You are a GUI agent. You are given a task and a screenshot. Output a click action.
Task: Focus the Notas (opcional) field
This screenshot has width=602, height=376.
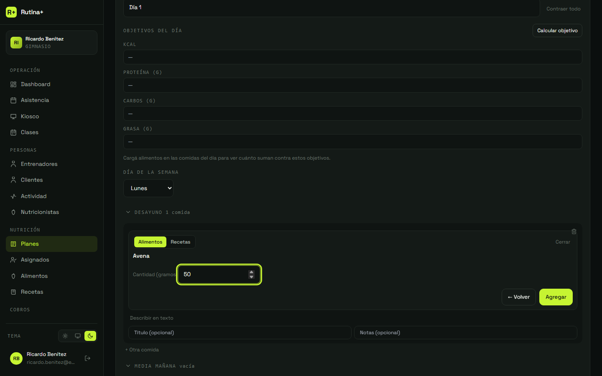click(466, 333)
